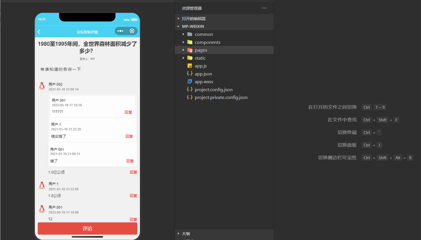Tap the back arrow in the phone header
This screenshot has height=240, width=421.
39,32
